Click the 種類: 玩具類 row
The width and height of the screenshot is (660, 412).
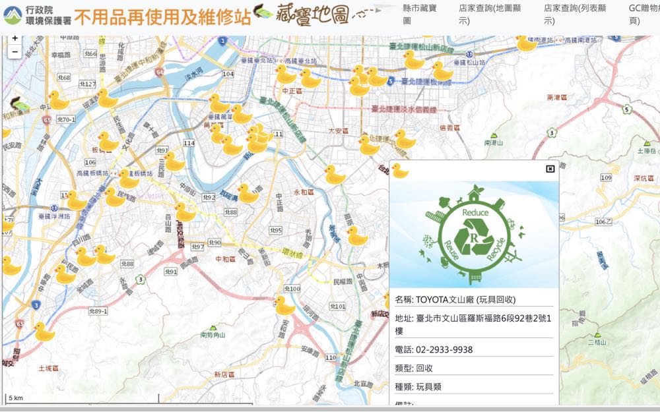pyautogui.click(x=473, y=387)
